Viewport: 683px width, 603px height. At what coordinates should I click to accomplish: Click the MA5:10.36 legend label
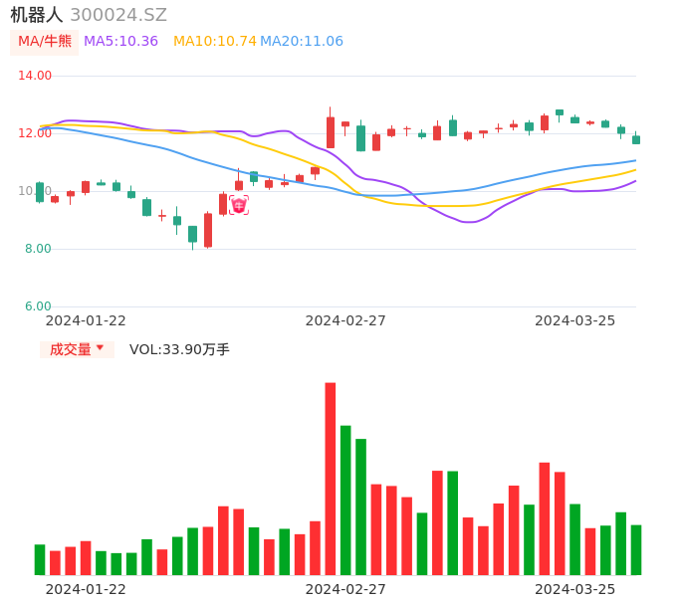[120, 42]
